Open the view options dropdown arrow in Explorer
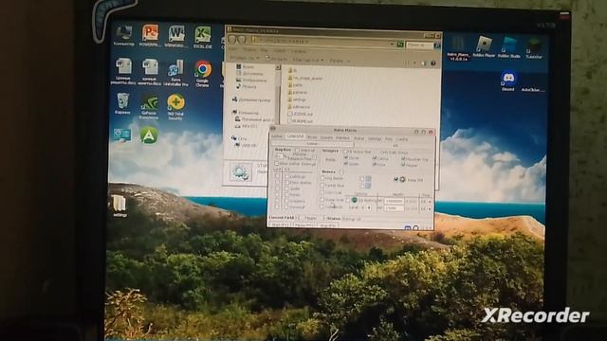This screenshot has height=341, width=607. point(415,63)
